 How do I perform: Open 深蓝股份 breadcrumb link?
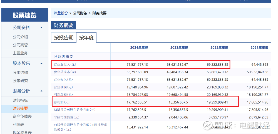[61, 13]
